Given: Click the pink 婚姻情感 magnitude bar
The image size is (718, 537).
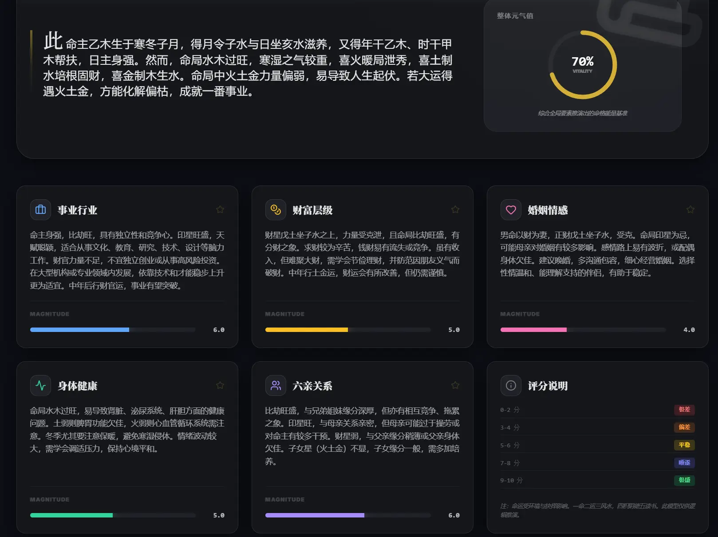Looking at the screenshot, I should tap(533, 330).
